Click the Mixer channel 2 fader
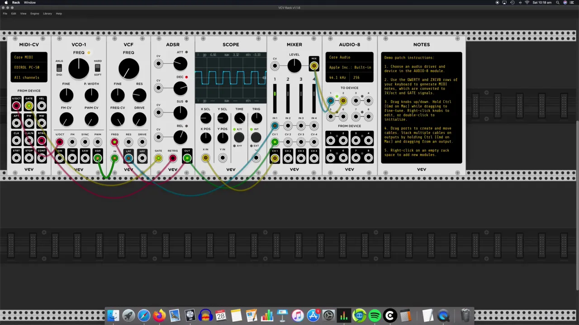The height and width of the screenshot is (325, 579). tap(288, 98)
